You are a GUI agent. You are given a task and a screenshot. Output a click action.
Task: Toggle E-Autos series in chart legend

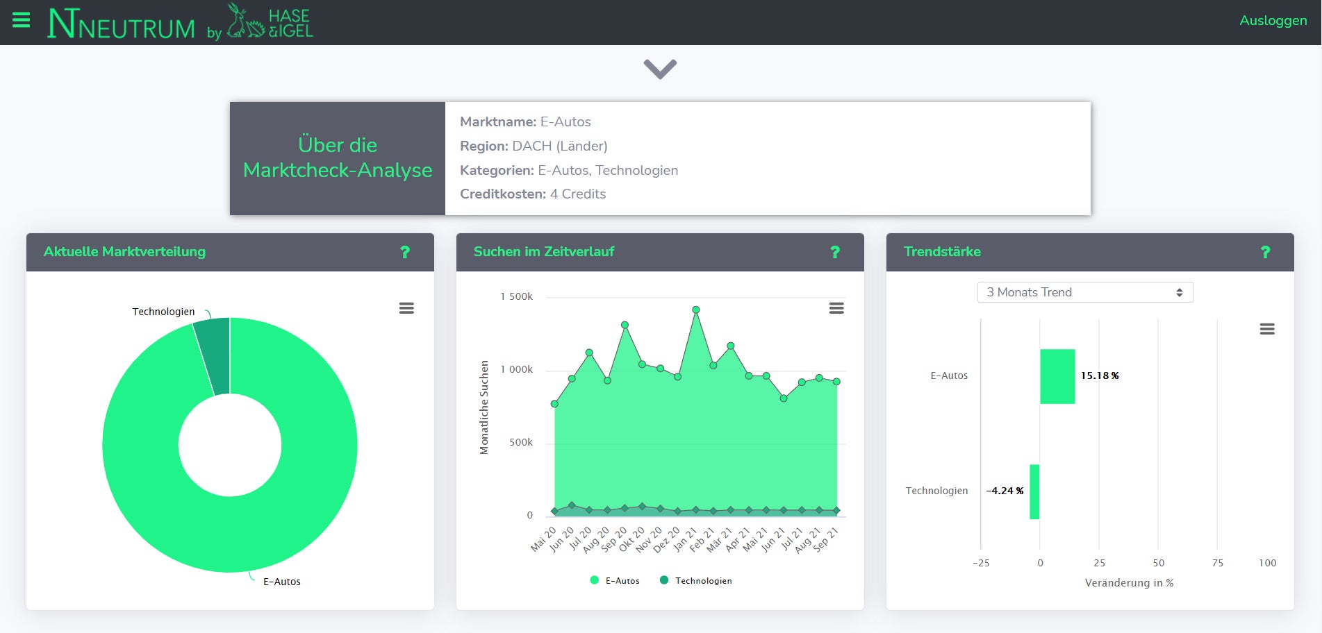pyautogui.click(x=615, y=580)
